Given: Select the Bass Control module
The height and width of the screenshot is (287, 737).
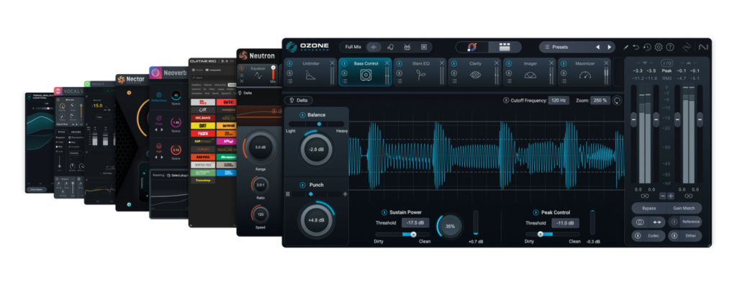Looking at the screenshot, I should (x=366, y=73).
